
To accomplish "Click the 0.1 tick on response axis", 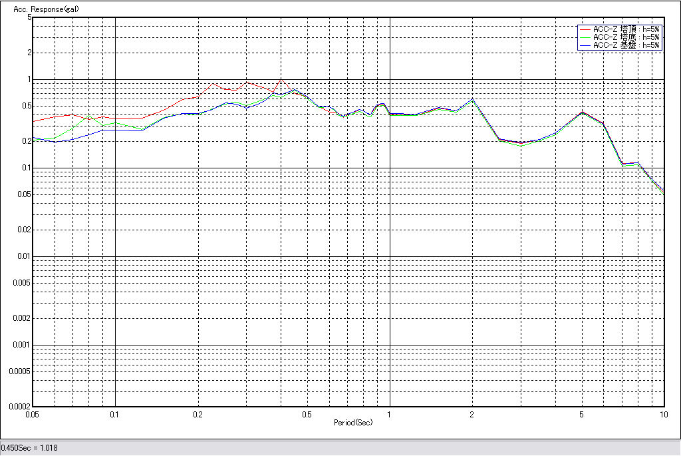I will coord(27,168).
